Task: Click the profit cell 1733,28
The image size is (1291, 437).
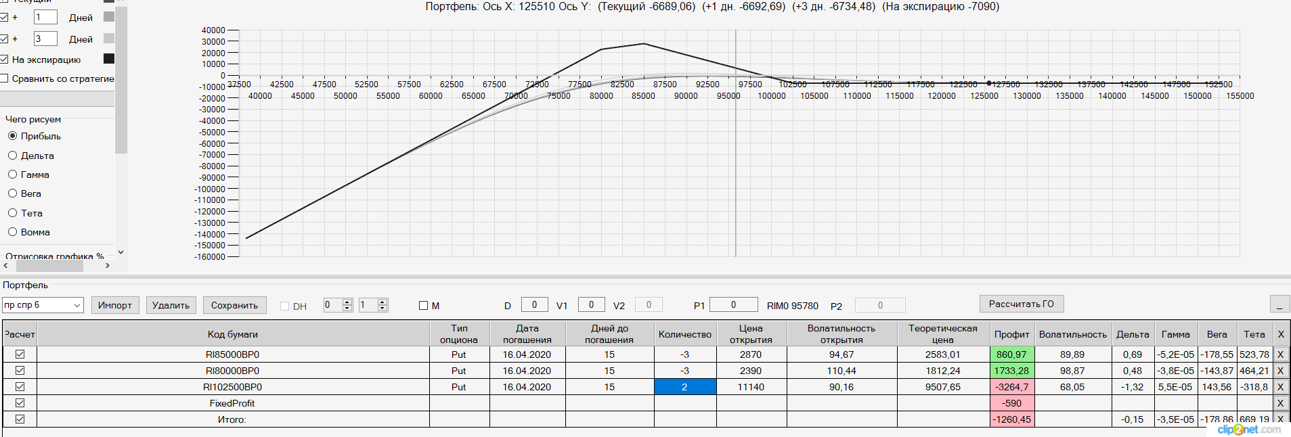Action: point(1011,371)
